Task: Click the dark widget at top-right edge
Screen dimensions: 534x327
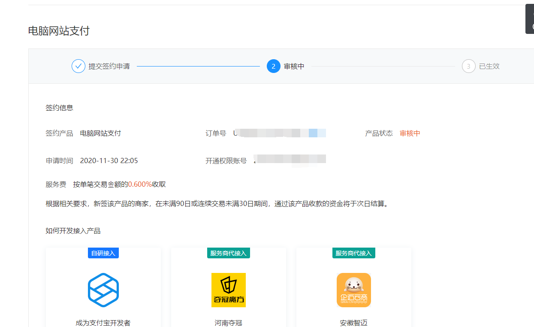Action: coord(530,19)
